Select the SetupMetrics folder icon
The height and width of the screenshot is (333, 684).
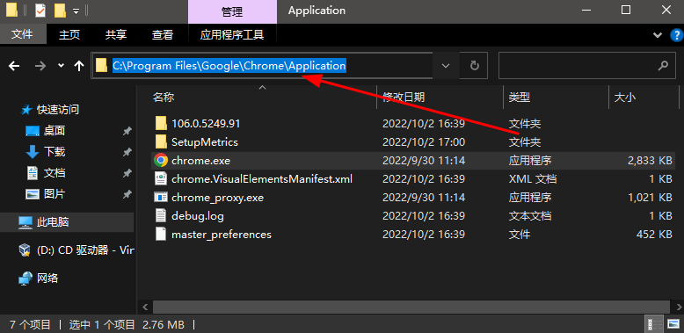tap(161, 141)
